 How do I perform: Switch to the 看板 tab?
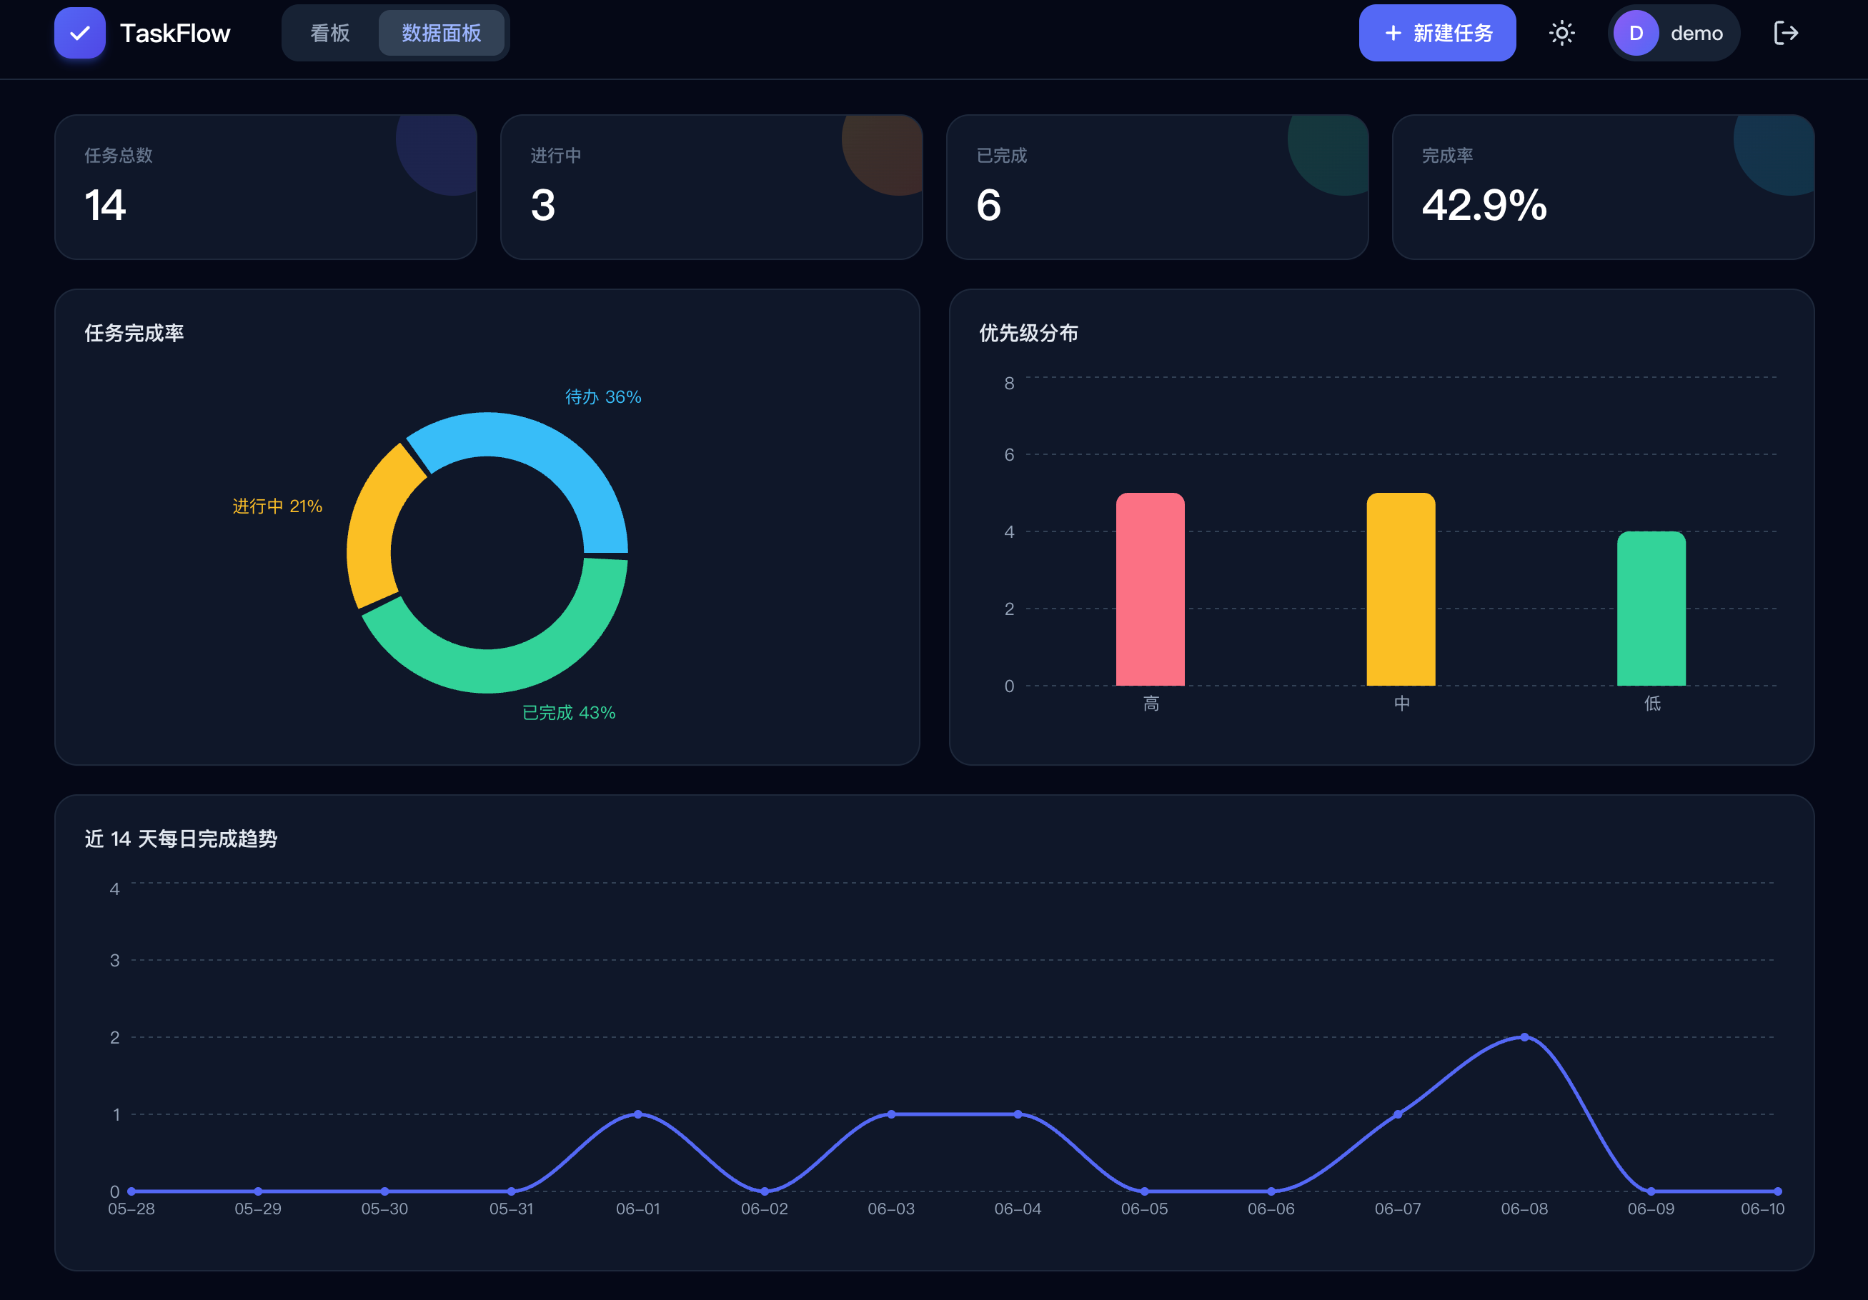pos(330,34)
